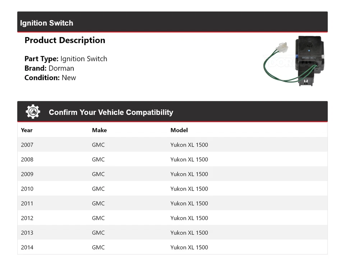
Task: Select the 2007 Yukon XL 1500 row
Action: pos(172,145)
